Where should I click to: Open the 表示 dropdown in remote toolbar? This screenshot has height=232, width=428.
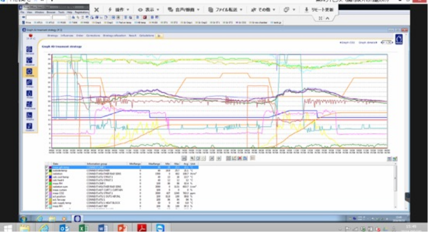coord(148,10)
